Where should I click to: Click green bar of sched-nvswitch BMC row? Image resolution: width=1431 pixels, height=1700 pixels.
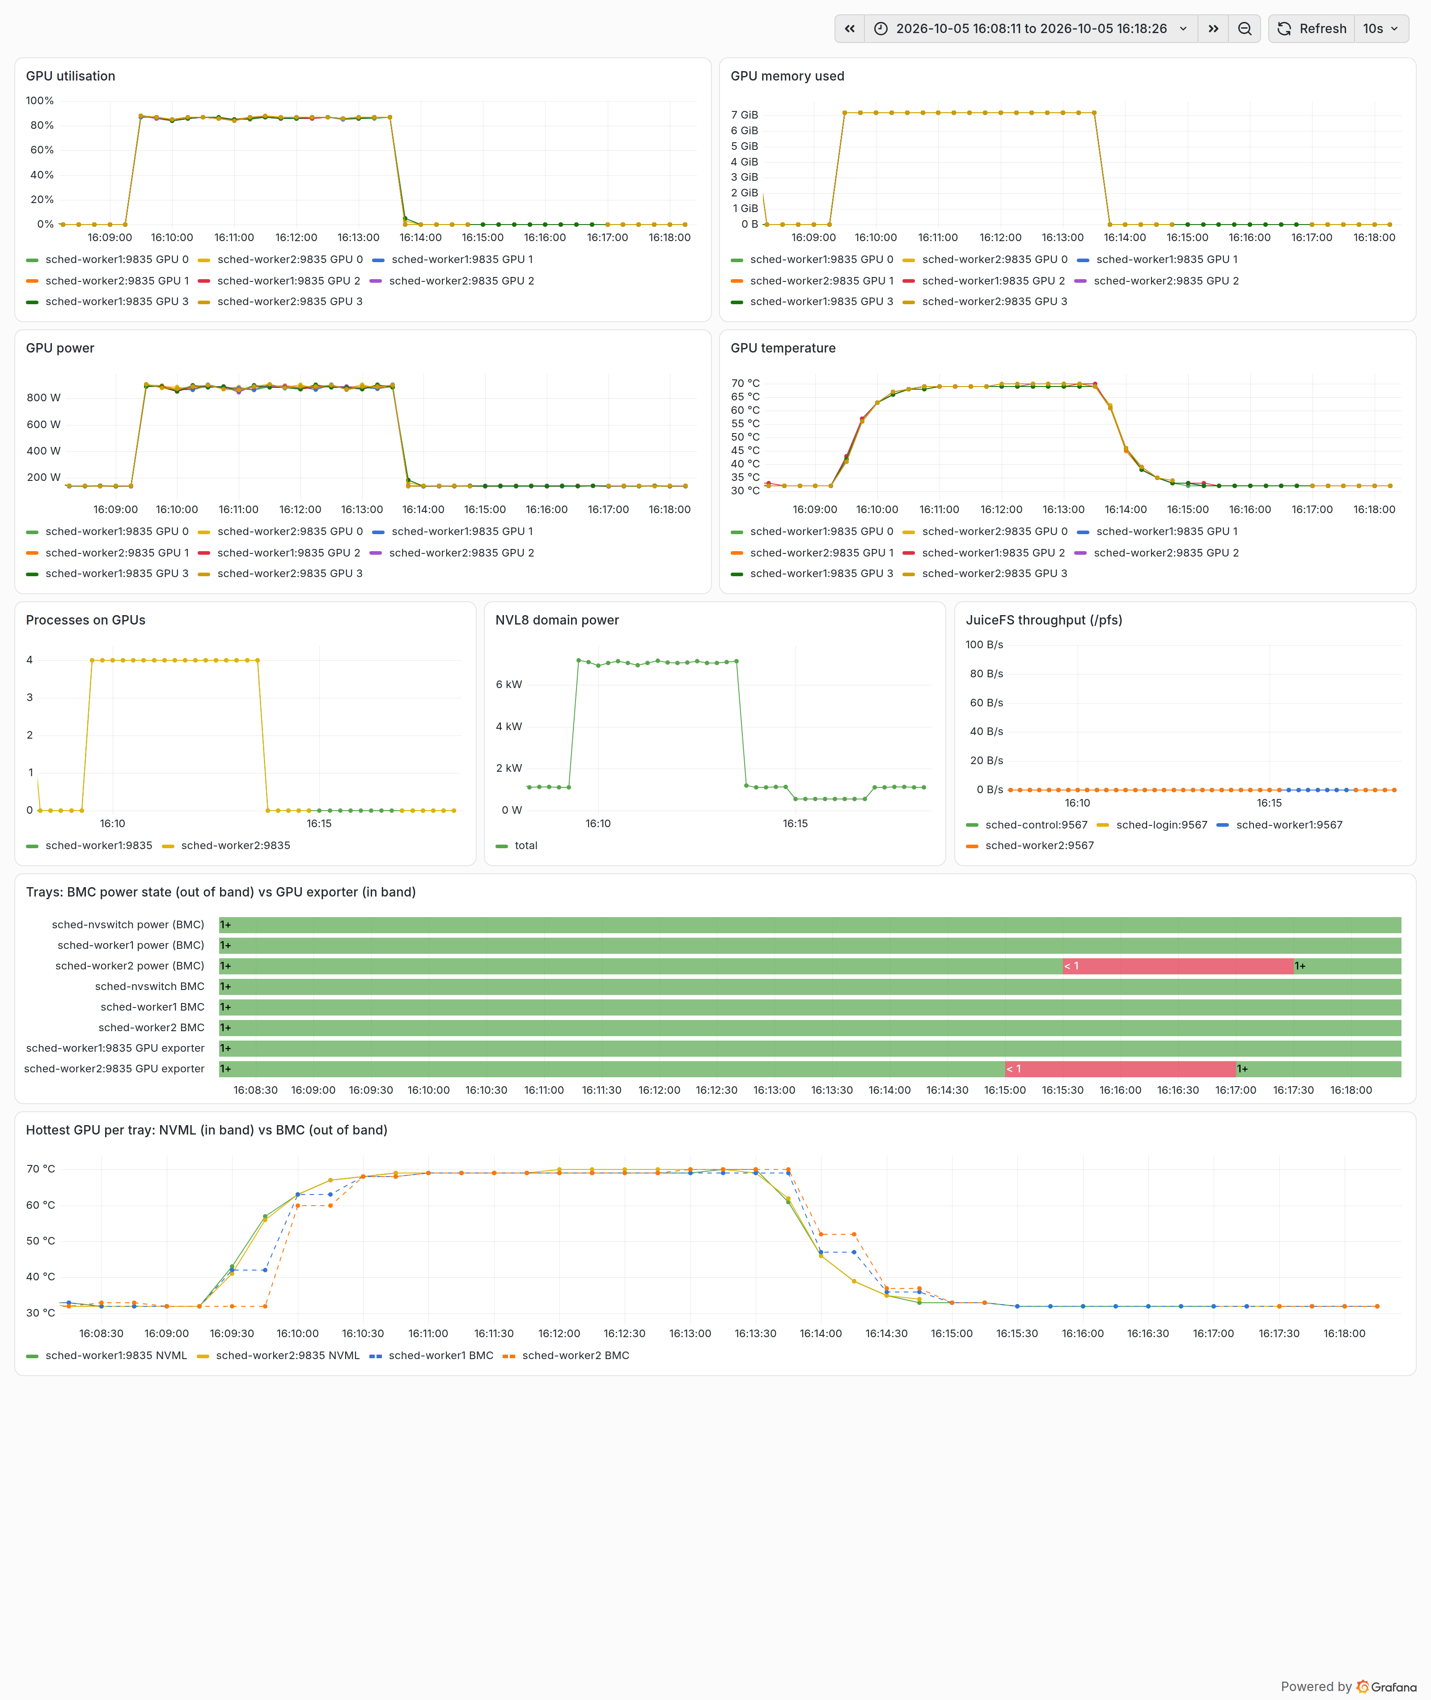click(809, 987)
